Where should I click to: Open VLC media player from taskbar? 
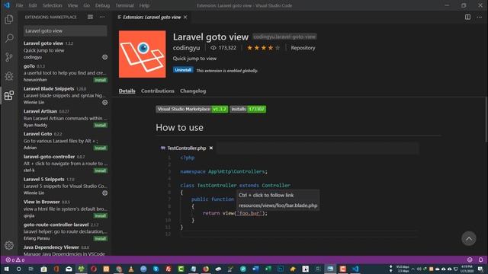click(x=131, y=269)
